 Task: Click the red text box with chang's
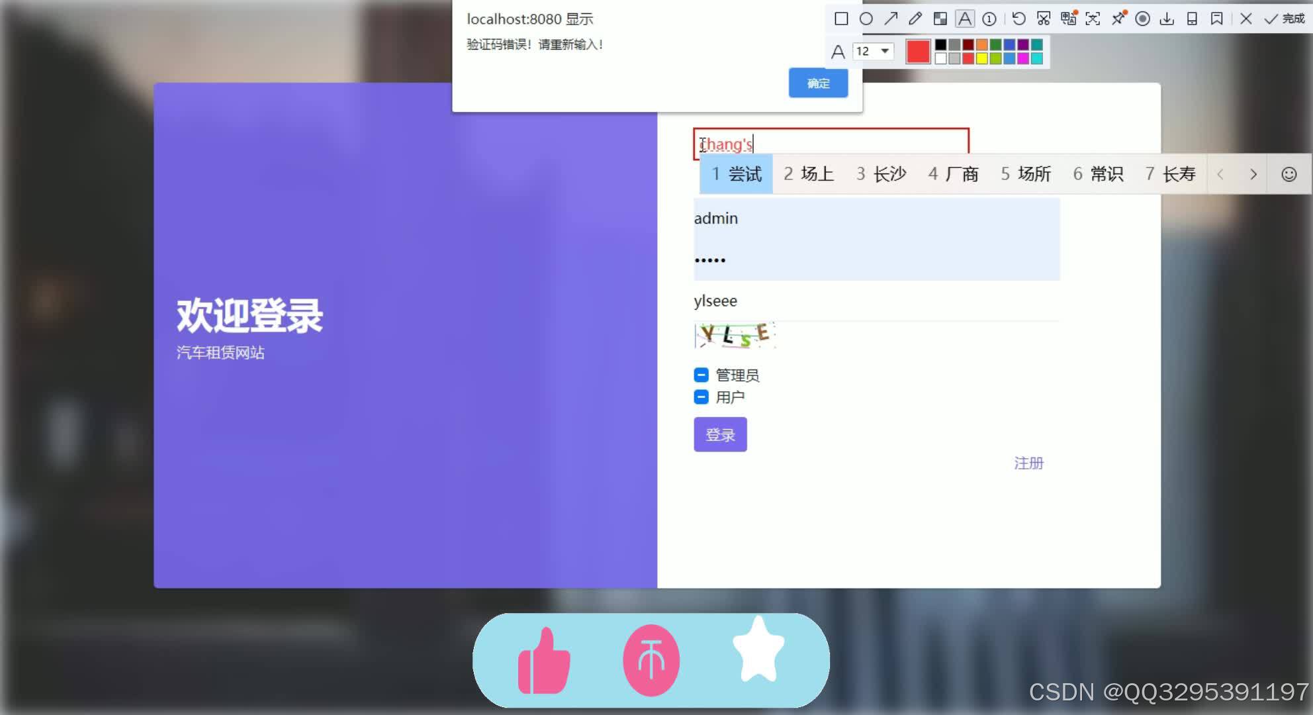point(831,144)
